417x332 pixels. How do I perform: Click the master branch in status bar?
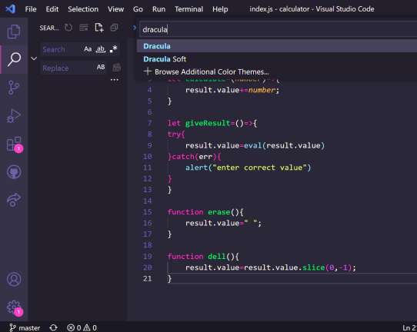click(25, 328)
